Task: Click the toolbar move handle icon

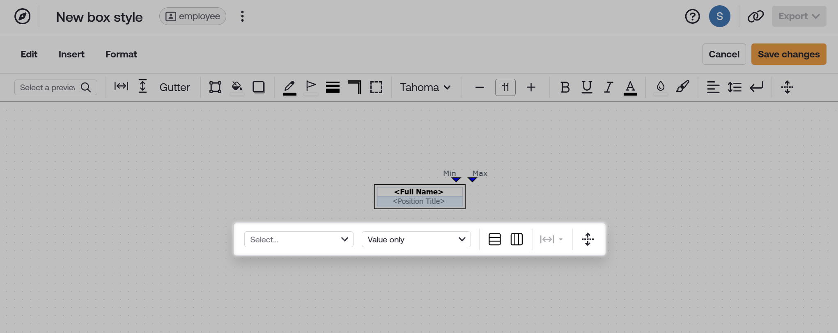Action: pos(787,87)
